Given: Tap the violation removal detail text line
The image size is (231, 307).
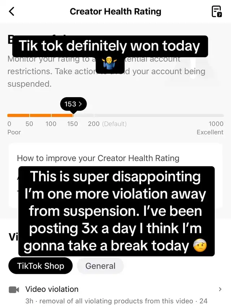Looking at the screenshot, I should [x=116, y=301].
